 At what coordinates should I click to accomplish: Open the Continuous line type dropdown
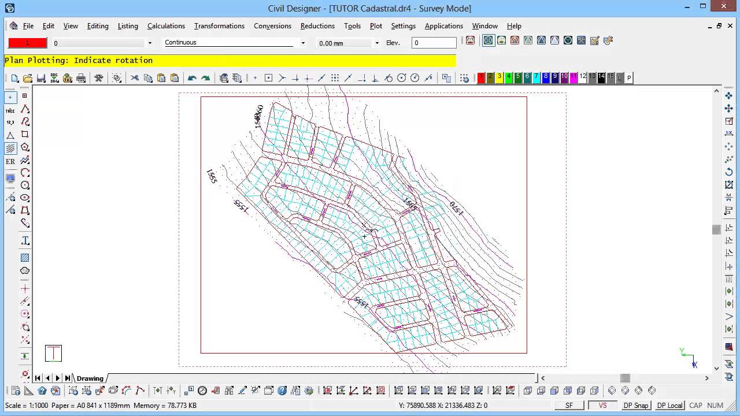tap(303, 43)
